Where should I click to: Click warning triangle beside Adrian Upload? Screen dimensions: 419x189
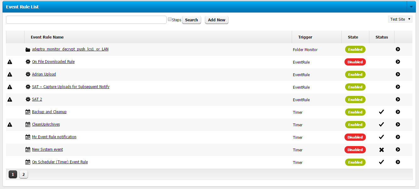click(x=10, y=75)
